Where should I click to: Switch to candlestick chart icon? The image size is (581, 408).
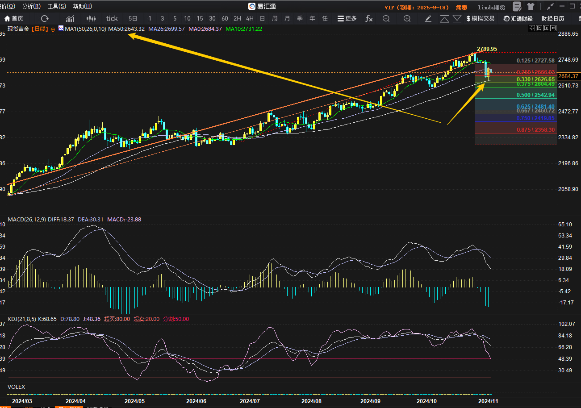[x=91, y=18]
